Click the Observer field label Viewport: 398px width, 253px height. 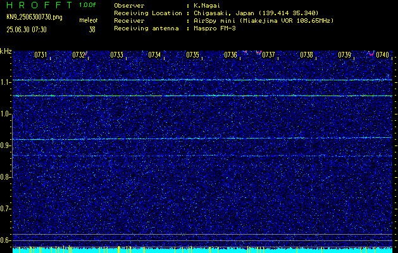coord(129,6)
